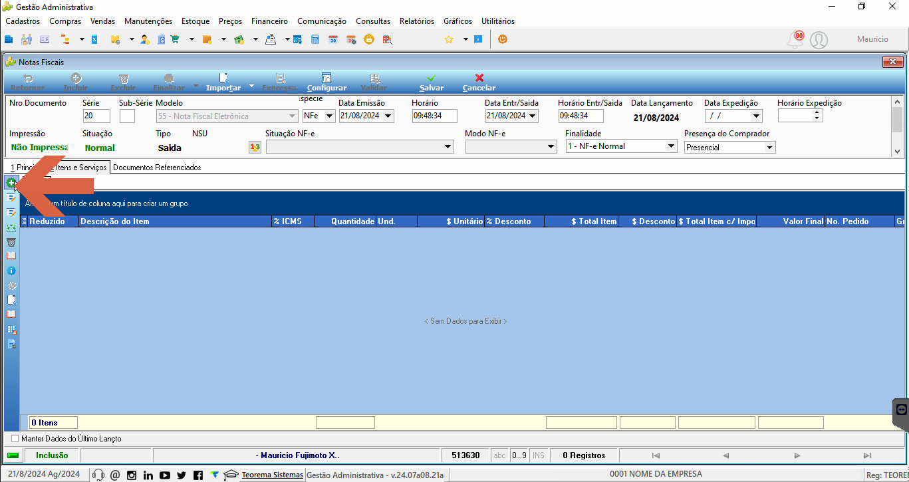
Task: Expand the Finalidade dropdown
Action: [670, 146]
